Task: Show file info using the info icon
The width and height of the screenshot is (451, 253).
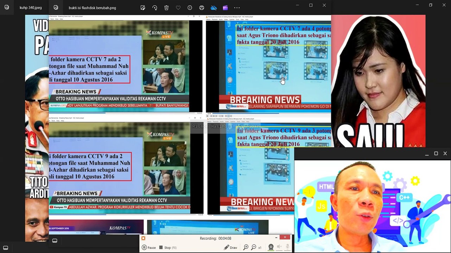Action: tap(190, 7)
